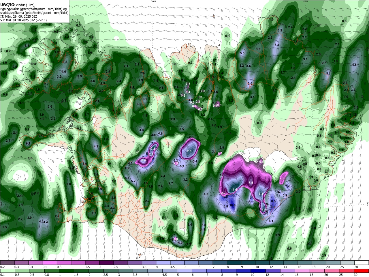Click the '0.2' label in the upper legend
Image resolution: width=369 pixels, height=277 pixels.
pyautogui.click(x=2, y=266)
